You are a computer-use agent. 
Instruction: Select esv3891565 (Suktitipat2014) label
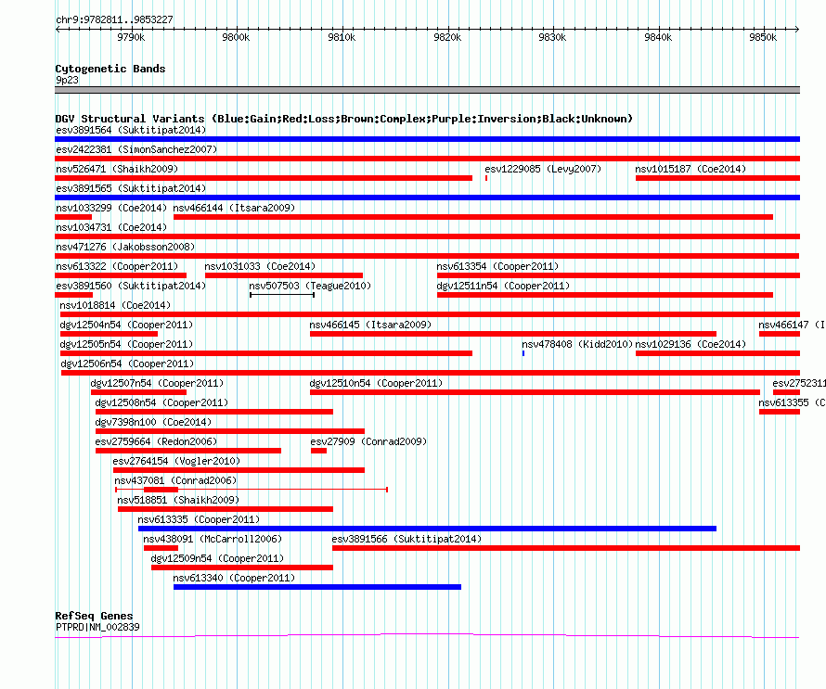pos(131,188)
